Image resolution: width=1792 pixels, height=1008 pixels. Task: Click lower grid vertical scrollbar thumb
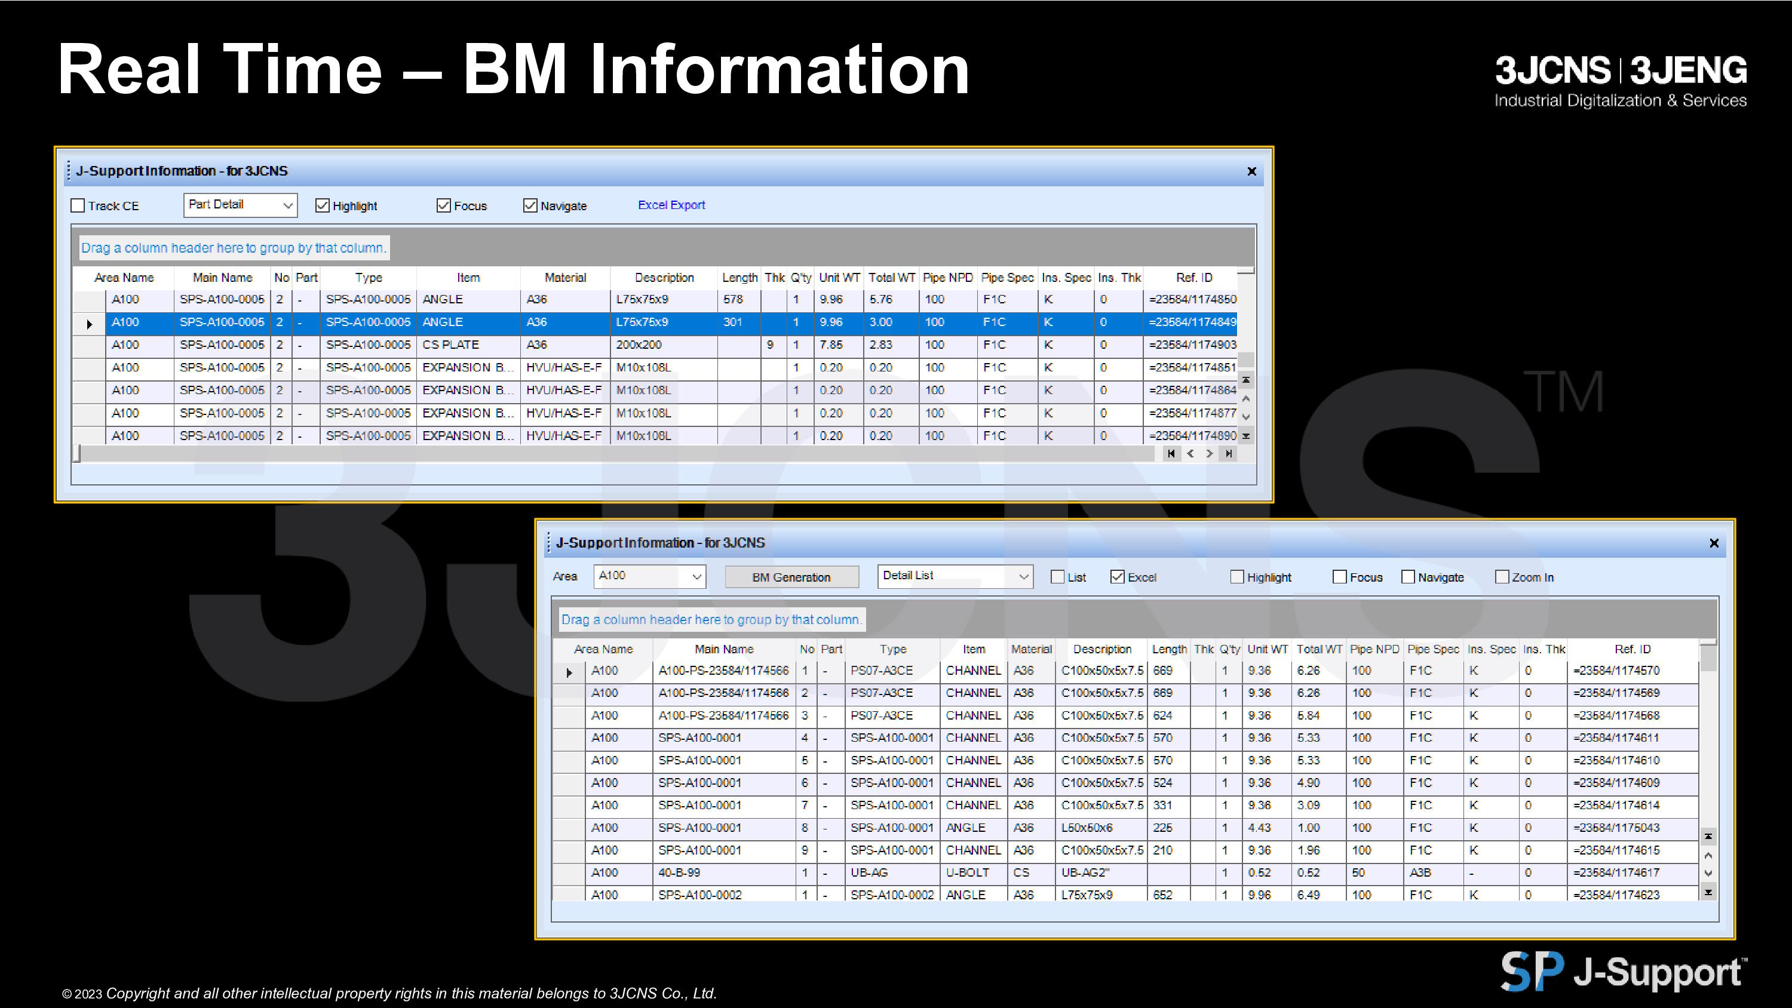tap(1708, 658)
